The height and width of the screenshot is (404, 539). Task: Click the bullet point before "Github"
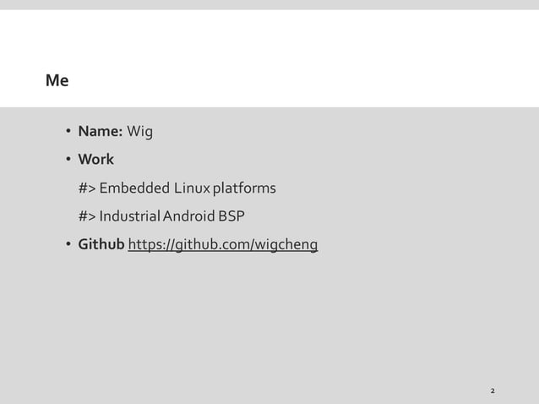[68, 244]
